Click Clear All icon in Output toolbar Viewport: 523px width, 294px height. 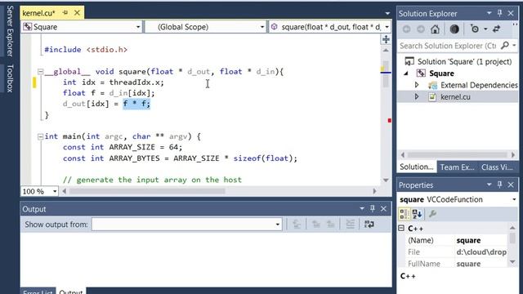(x=350, y=225)
